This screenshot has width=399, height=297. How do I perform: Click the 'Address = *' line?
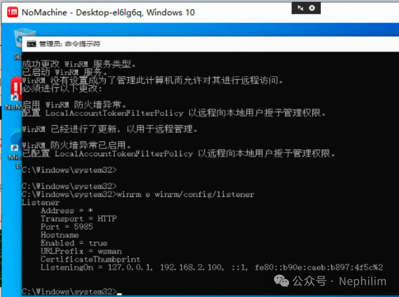[67, 210]
